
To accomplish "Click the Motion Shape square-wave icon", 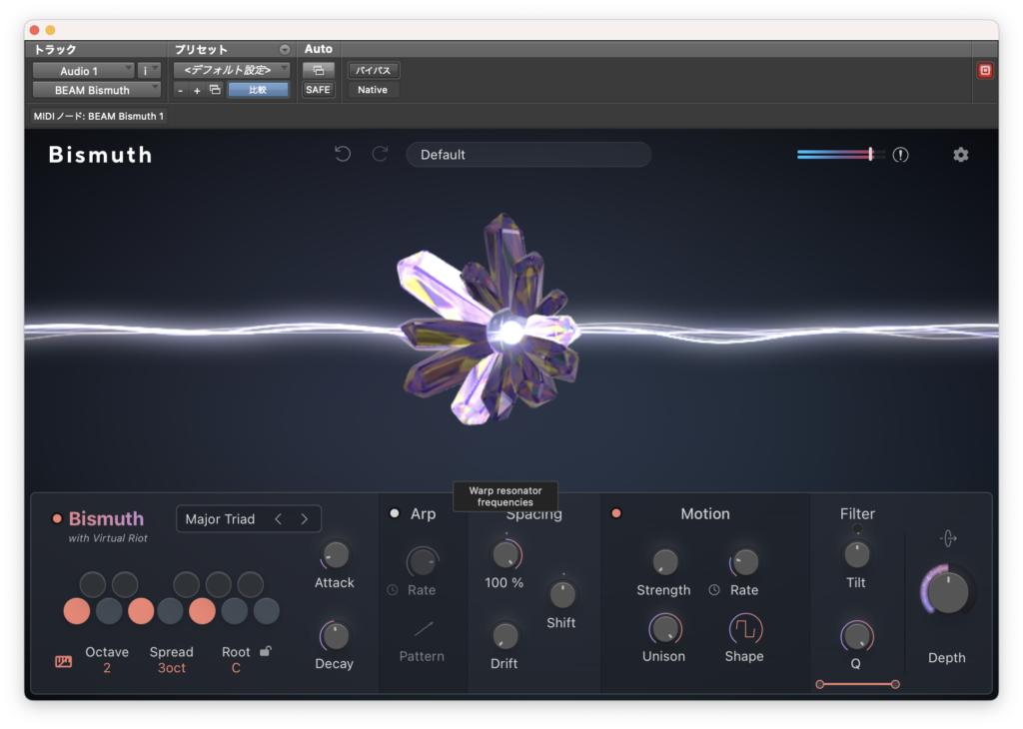I will tap(745, 629).
